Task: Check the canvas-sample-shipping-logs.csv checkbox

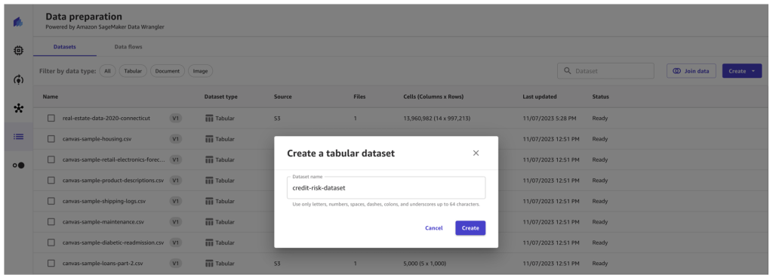Action: tap(51, 201)
